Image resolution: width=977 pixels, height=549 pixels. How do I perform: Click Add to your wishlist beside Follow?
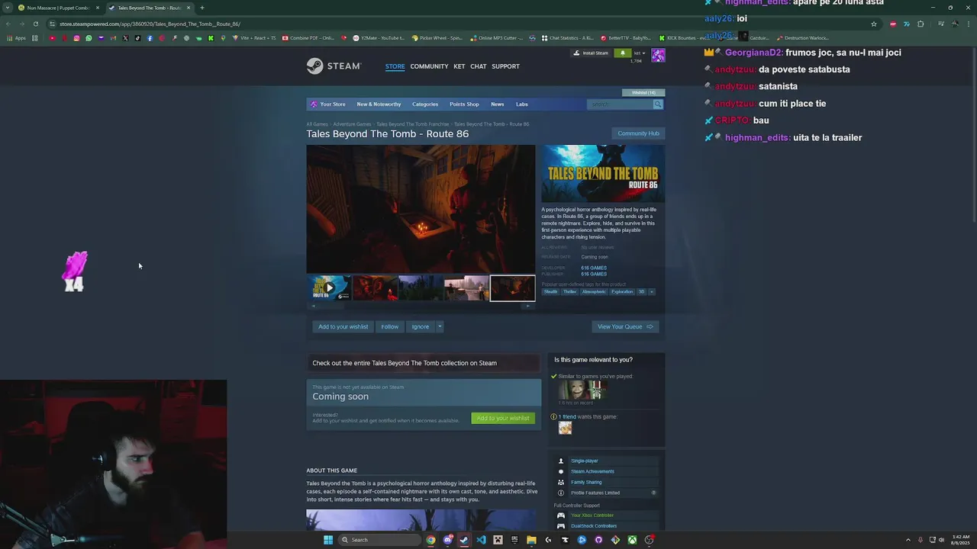[343, 326]
